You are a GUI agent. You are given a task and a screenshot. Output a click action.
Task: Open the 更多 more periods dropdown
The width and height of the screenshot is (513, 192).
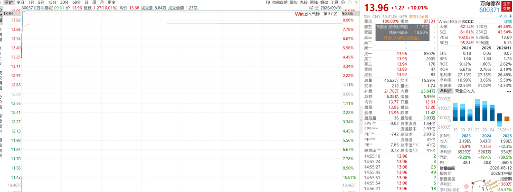point(112,2)
